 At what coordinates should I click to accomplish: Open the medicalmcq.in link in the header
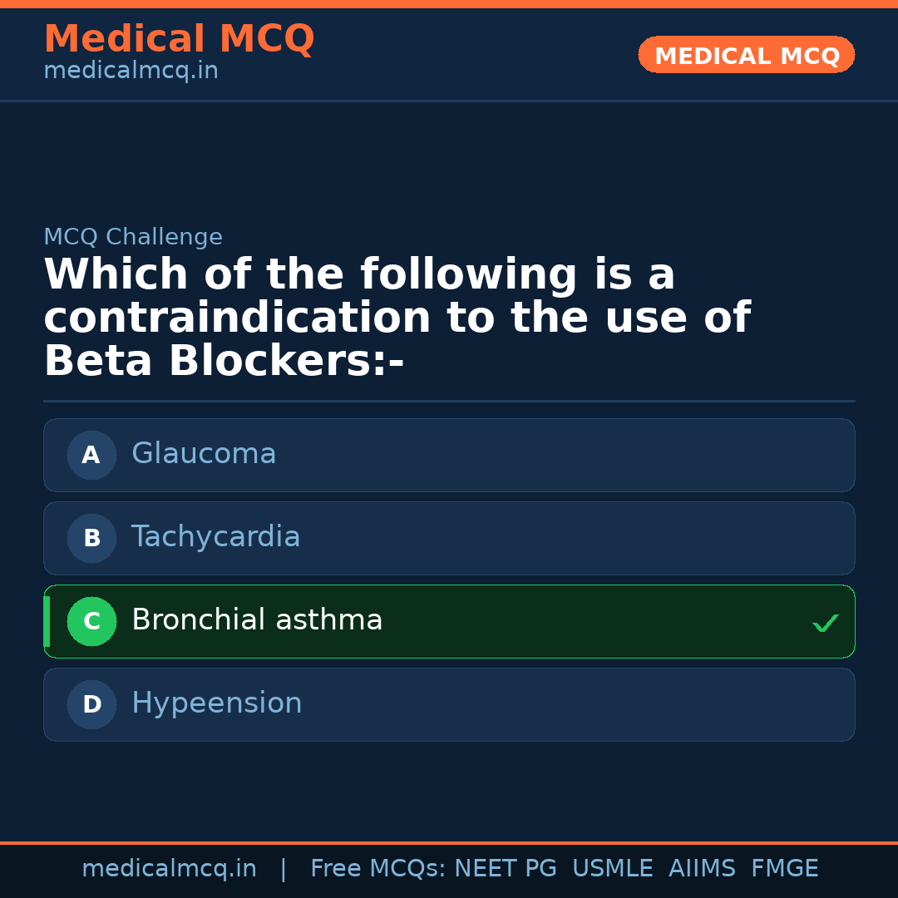point(131,72)
